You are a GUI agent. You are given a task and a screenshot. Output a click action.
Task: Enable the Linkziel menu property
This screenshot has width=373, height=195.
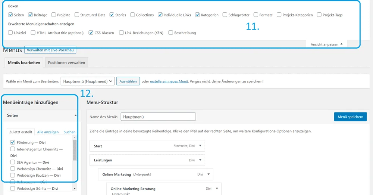(x=10, y=32)
